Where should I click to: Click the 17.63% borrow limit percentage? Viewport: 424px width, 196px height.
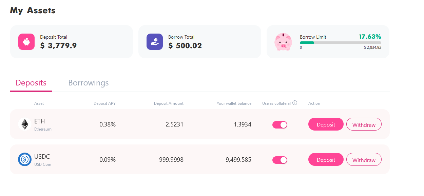tap(370, 37)
